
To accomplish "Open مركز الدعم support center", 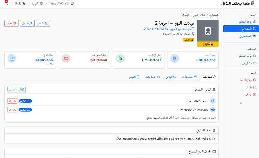I will click(x=248, y=80).
